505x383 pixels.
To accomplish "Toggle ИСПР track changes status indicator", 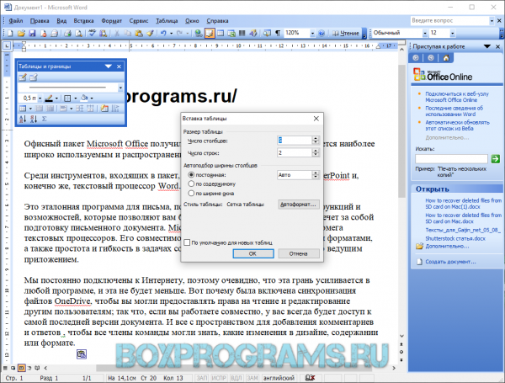I will coord(219,378).
